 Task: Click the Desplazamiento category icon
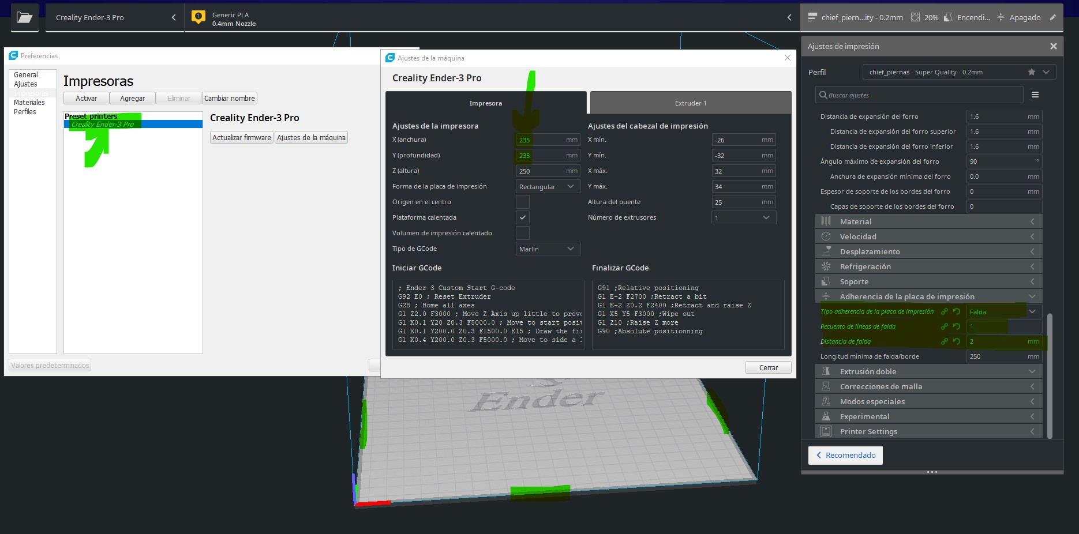826,251
